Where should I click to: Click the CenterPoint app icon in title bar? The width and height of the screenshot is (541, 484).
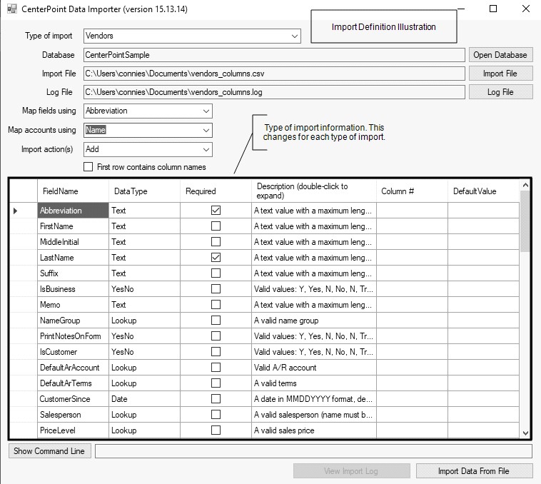(12, 9)
